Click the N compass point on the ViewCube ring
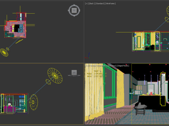The image size is (169, 126). pyautogui.click(x=74, y=5)
